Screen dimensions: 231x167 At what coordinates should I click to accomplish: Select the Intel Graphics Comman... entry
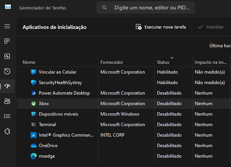pos(124,135)
